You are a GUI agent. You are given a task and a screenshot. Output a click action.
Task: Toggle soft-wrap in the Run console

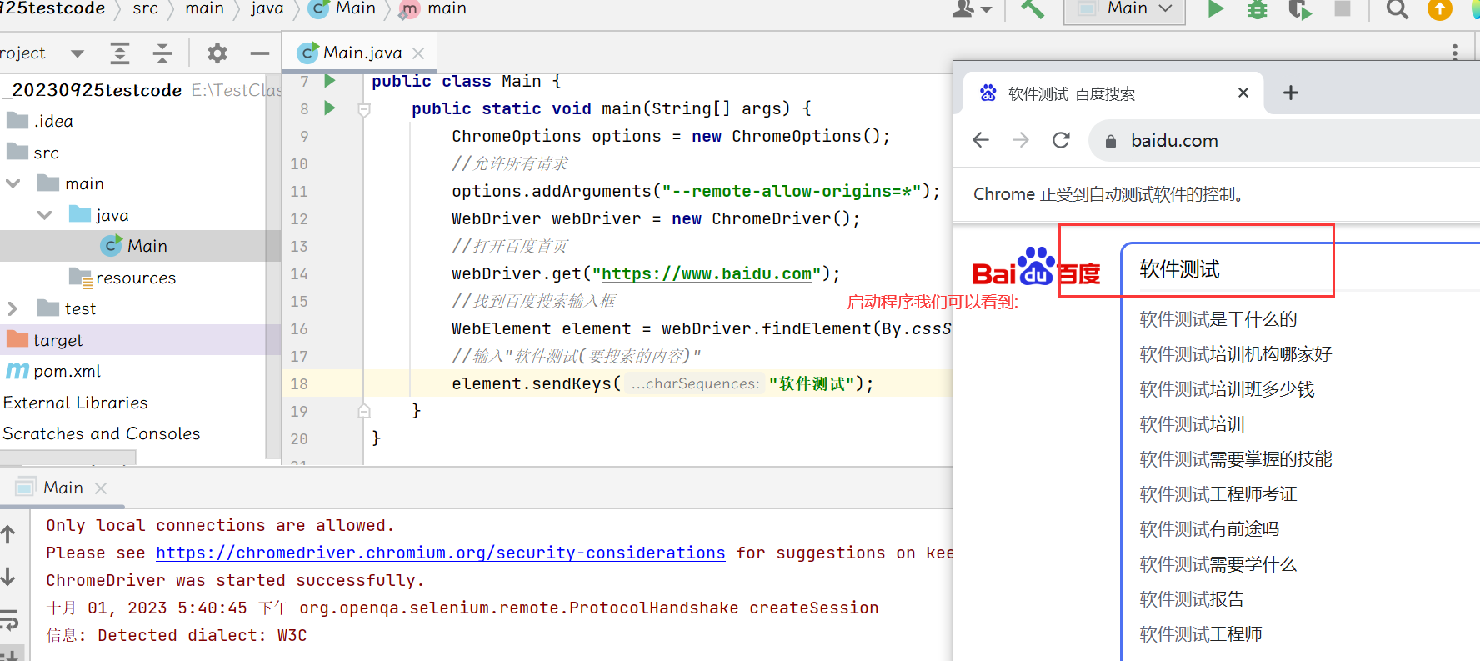click(9, 619)
